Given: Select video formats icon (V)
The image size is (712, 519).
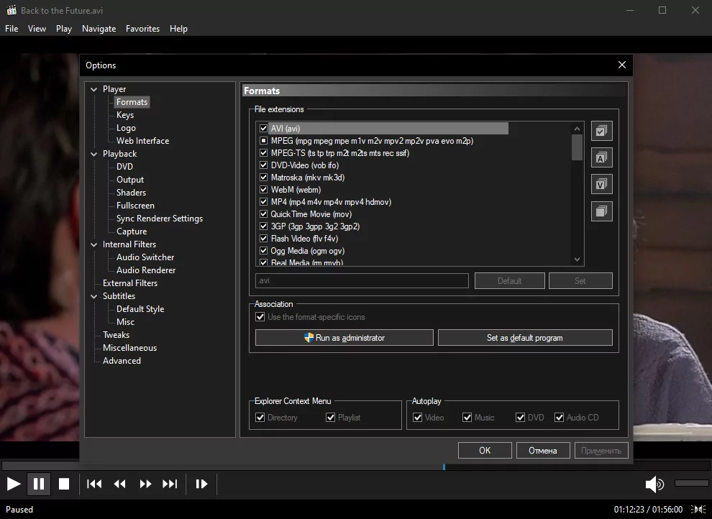Looking at the screenshot, I should 602,185.
